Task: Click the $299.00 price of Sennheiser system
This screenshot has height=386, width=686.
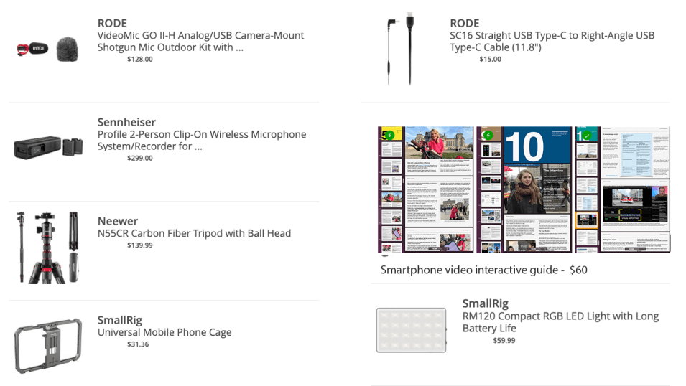Action: [x=140, y=158]
